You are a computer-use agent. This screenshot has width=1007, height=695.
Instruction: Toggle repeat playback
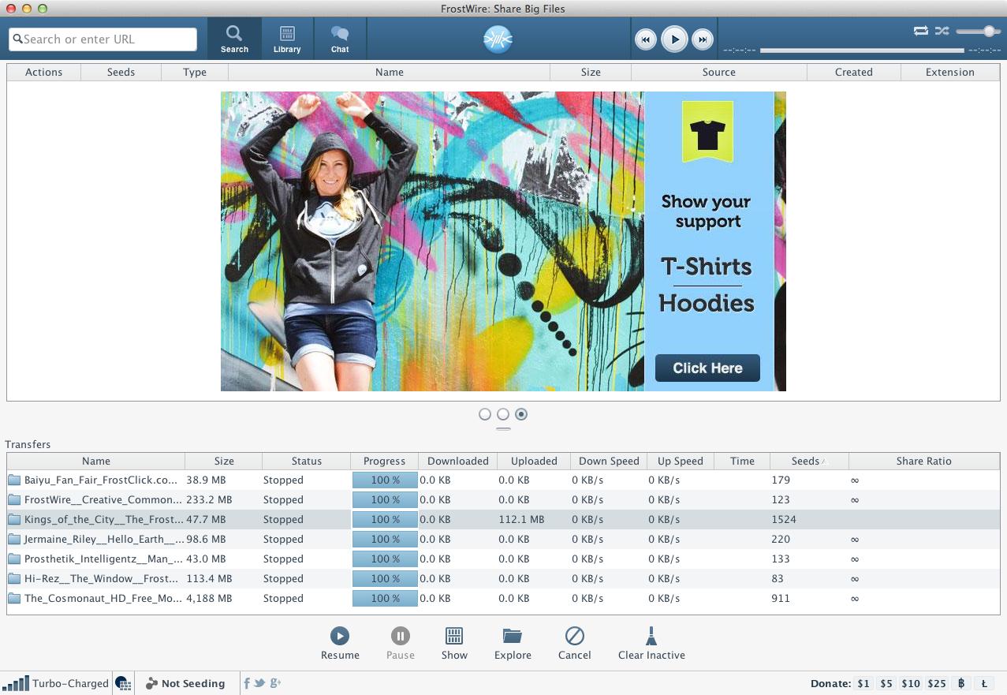920,31
